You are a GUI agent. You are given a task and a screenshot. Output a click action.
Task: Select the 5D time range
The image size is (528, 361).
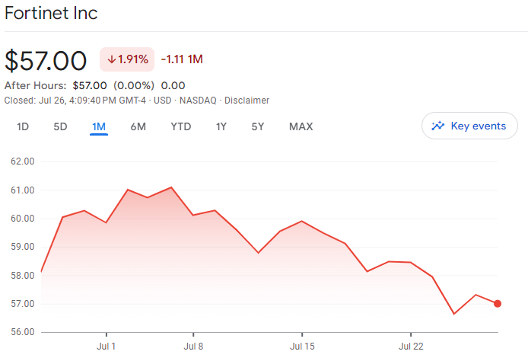pos(61,126)
